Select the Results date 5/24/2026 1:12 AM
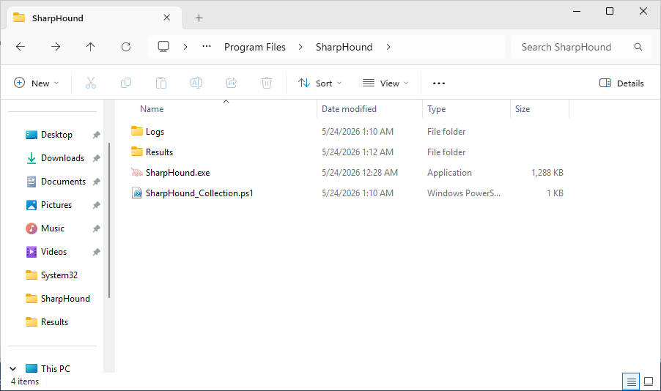 point(358,152)
